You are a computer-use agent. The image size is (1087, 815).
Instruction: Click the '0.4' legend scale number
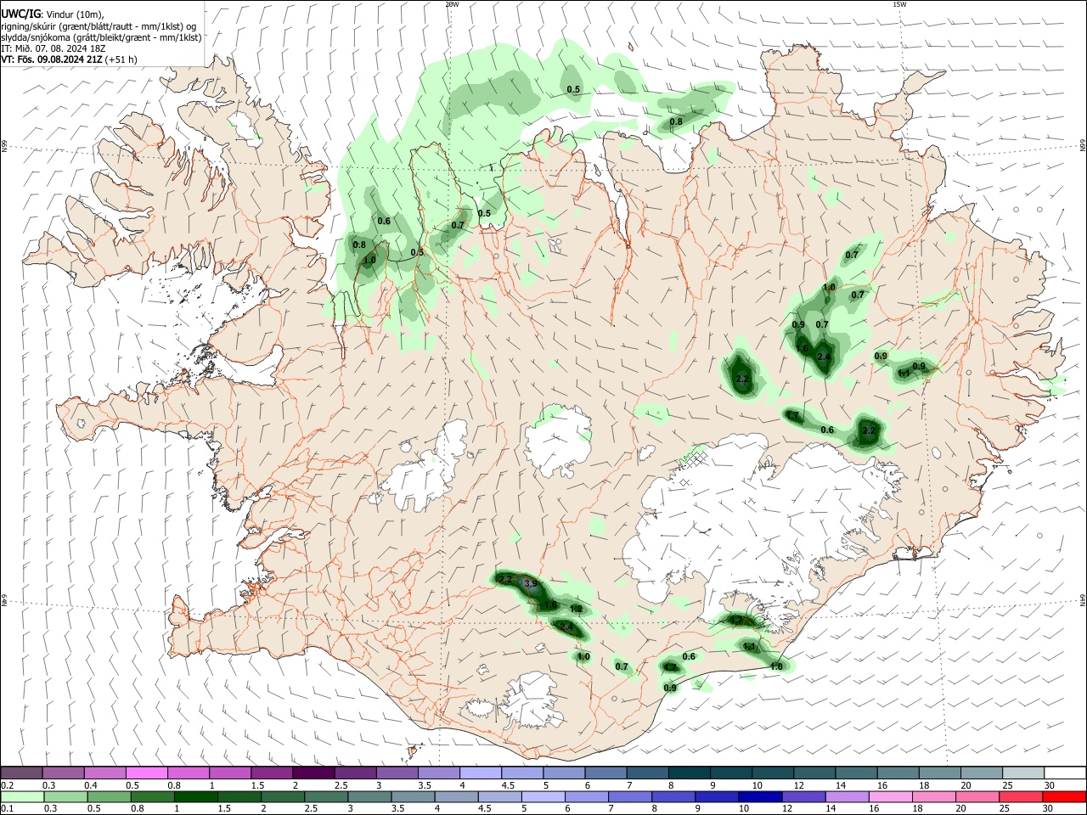click(91, 785)
